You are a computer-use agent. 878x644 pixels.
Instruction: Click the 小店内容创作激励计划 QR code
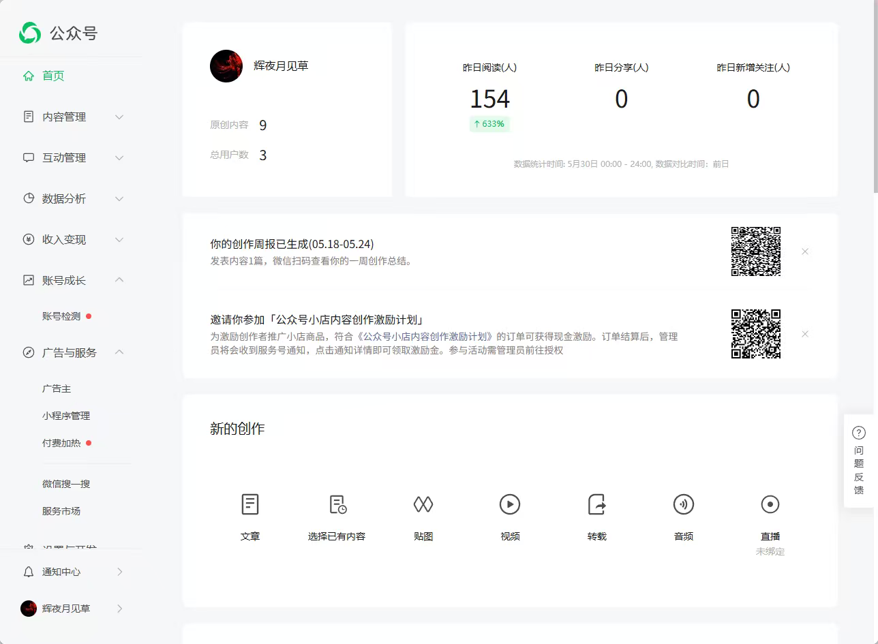click(756, 334)
